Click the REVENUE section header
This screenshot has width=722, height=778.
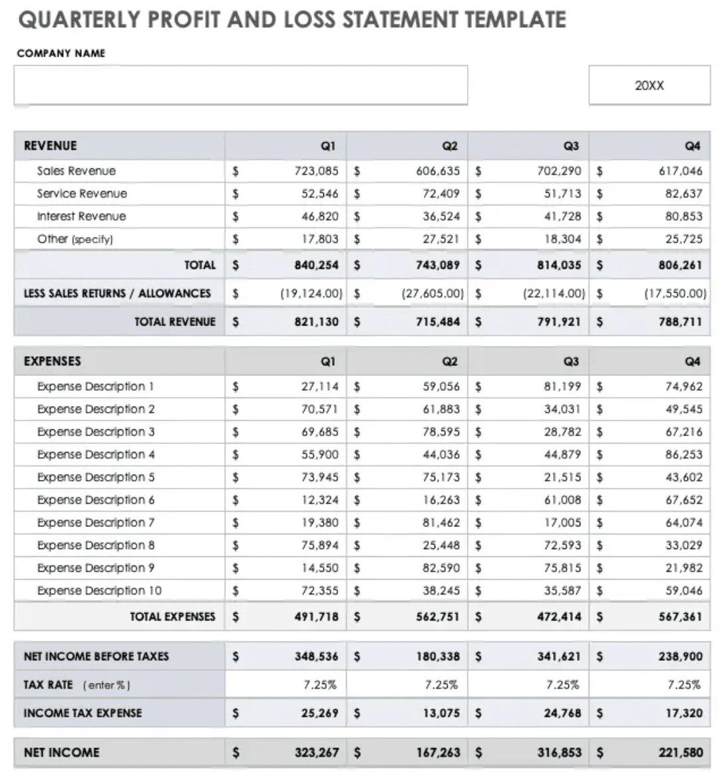(50, 146)
